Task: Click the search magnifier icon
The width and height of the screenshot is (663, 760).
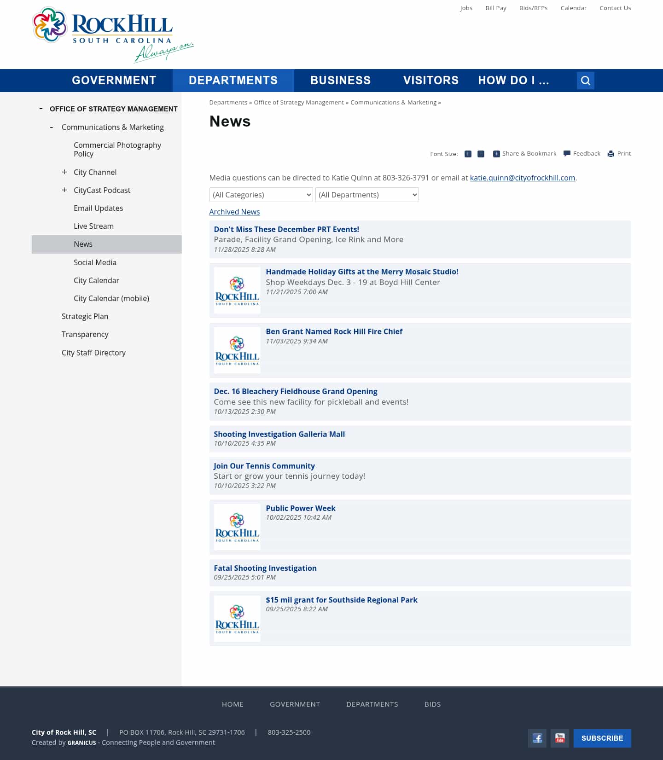Action: pos(585,81)
